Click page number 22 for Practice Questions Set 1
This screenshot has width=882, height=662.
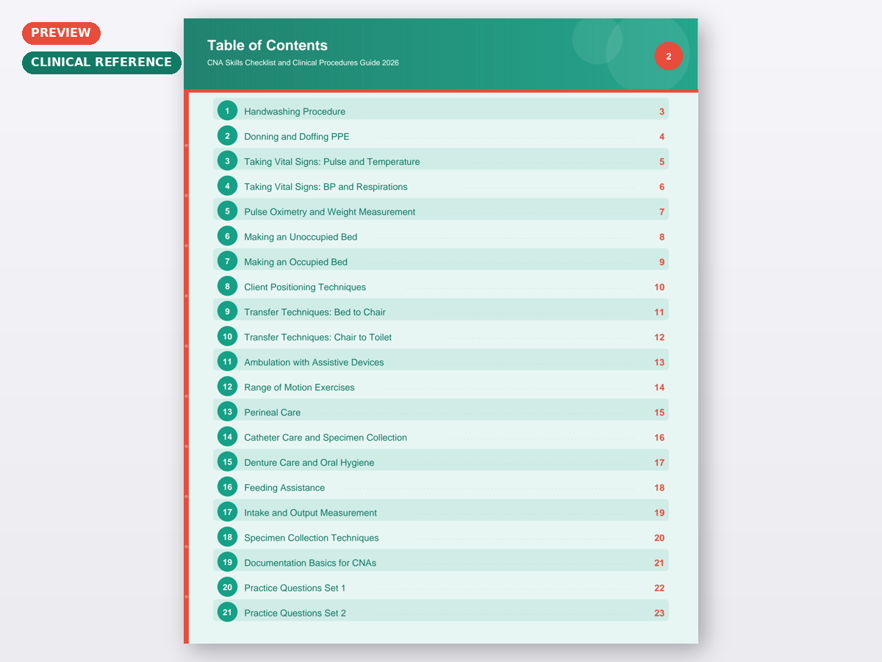[x=659, y=588]
